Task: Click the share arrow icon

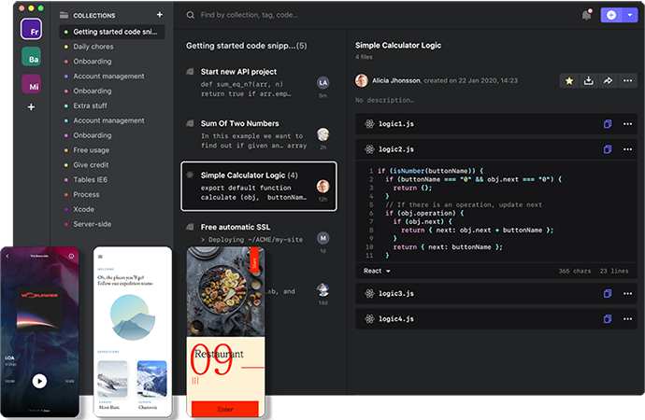Action: coord(608,81)
